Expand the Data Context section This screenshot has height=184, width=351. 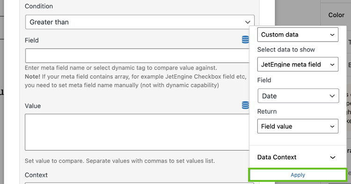[298, 157]
